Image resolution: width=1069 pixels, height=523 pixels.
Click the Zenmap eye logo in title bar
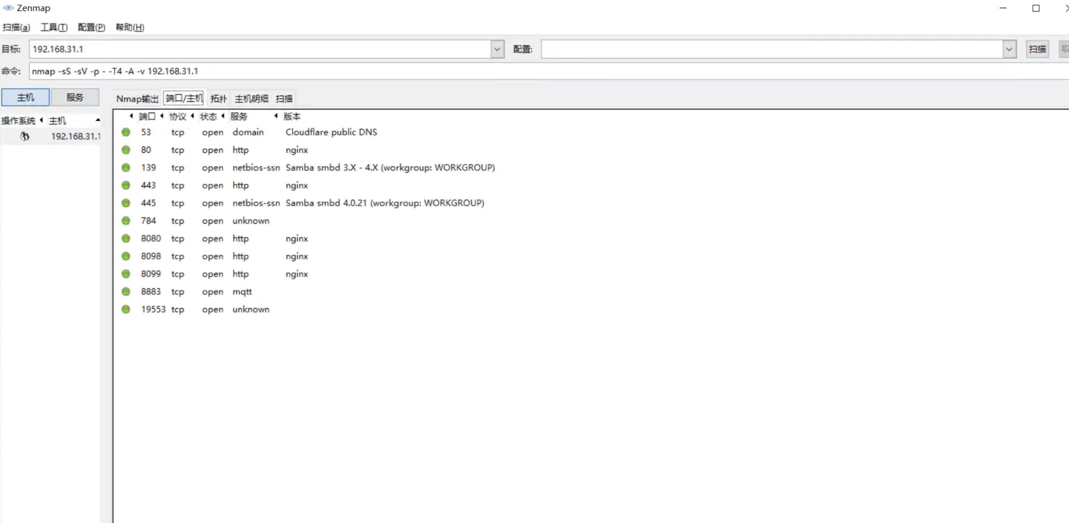(x=8, y=8)
